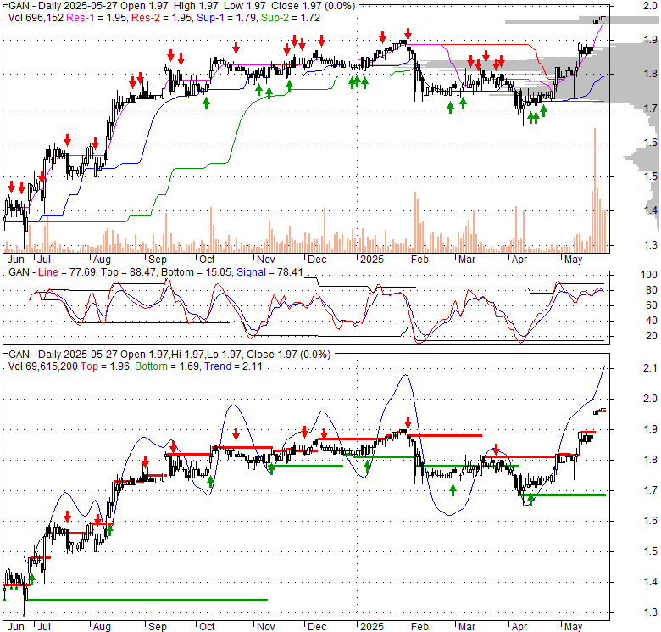Click the '2025' year label under the bottom chart

[x=371, y=627]
